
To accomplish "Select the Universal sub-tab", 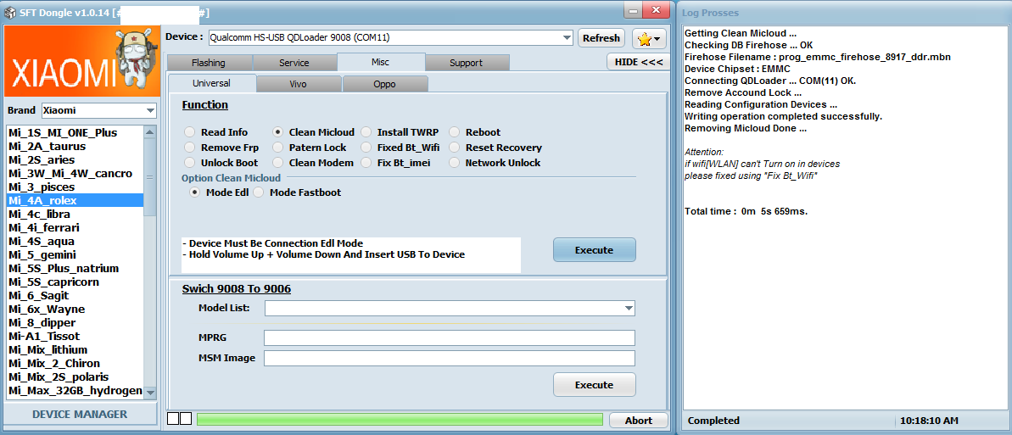I will [x=212, y=83].
